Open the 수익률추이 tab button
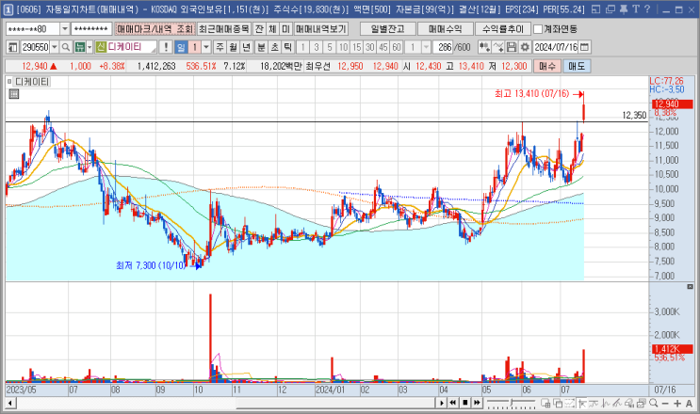The image size is (700, 414). coord(503,29)
